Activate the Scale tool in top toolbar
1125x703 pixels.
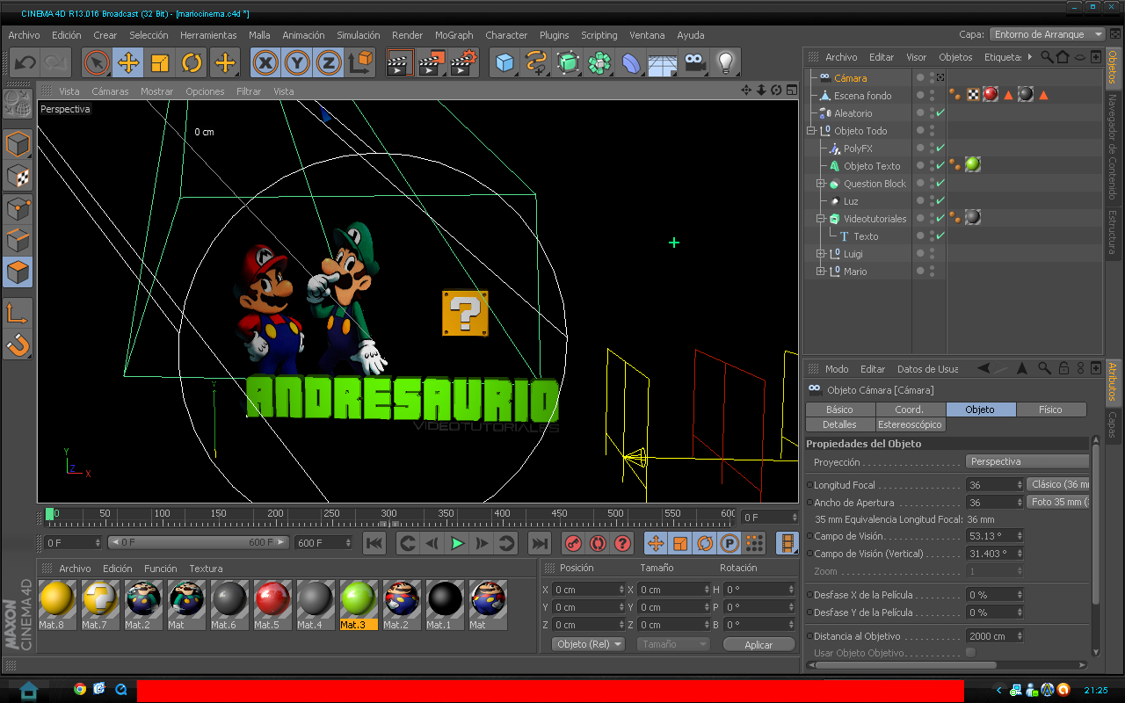pyautogui.click(x=160, y=62)
